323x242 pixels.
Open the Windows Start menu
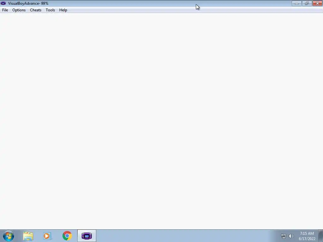click(x=9, y=236)
